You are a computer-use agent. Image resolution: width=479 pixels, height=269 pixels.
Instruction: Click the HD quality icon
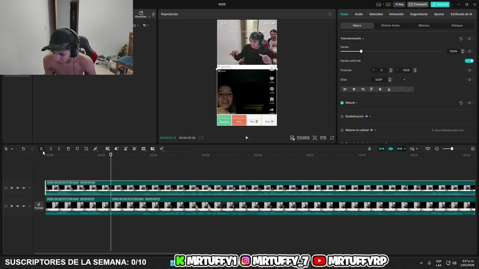143,149
